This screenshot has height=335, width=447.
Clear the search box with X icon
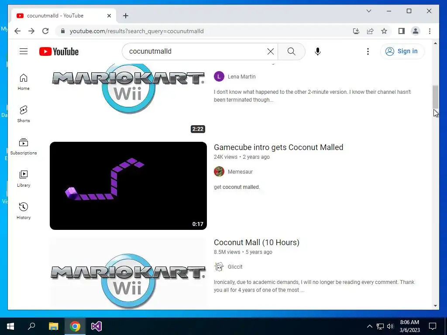pyautogui.click(x=270, y=51)
